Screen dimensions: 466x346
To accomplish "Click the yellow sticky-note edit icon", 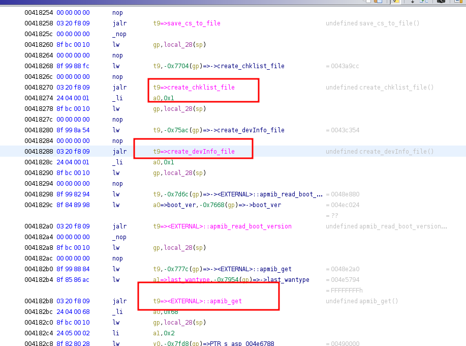I will pos(396,2).
